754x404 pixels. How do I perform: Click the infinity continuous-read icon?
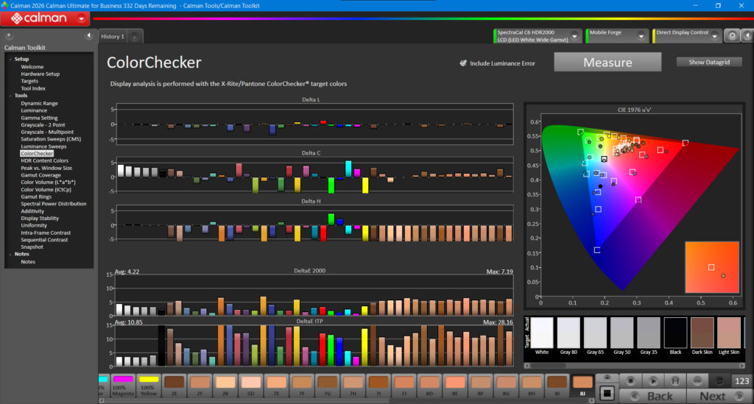(x=697, y=381)
